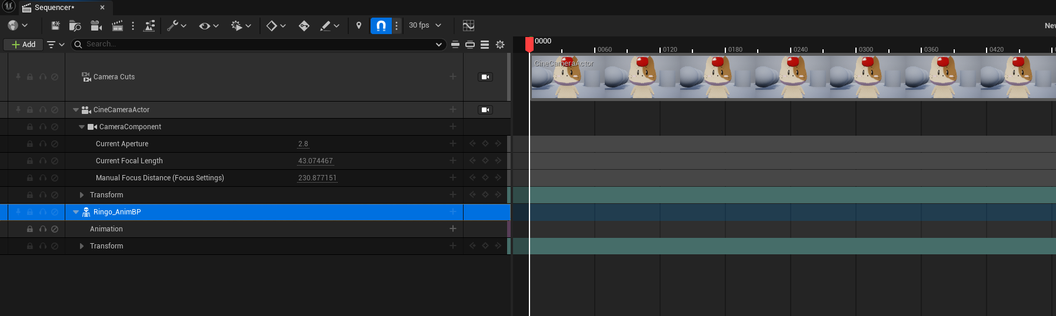Open the 30 fps frame rate dropdown
This screenshot has height=316, width=1056.
pyautogui.click(x=425, y=25)
